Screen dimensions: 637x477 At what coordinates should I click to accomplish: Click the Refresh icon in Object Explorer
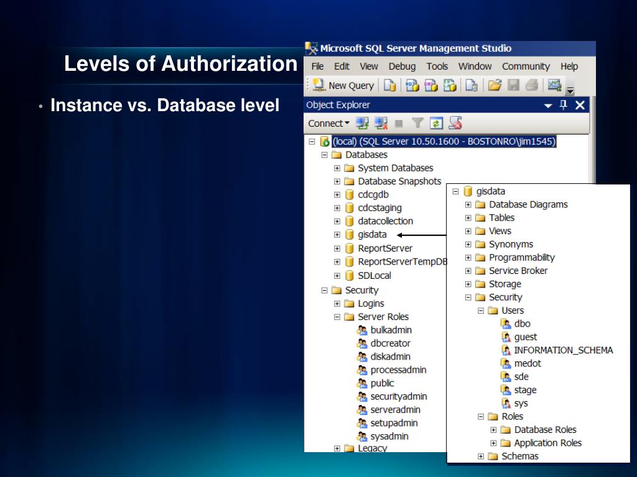coord(436,123)
